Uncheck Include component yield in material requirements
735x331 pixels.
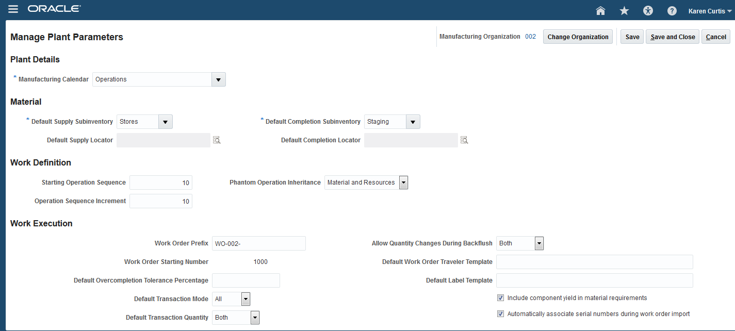(500, 298)
